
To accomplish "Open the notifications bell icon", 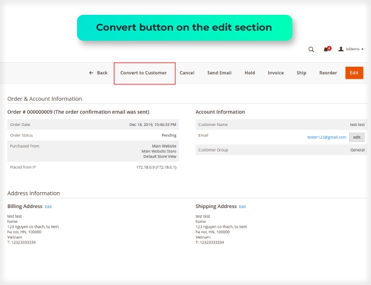I will (326, 50).
